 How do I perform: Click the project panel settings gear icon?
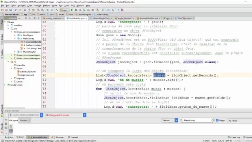[35, 19]
